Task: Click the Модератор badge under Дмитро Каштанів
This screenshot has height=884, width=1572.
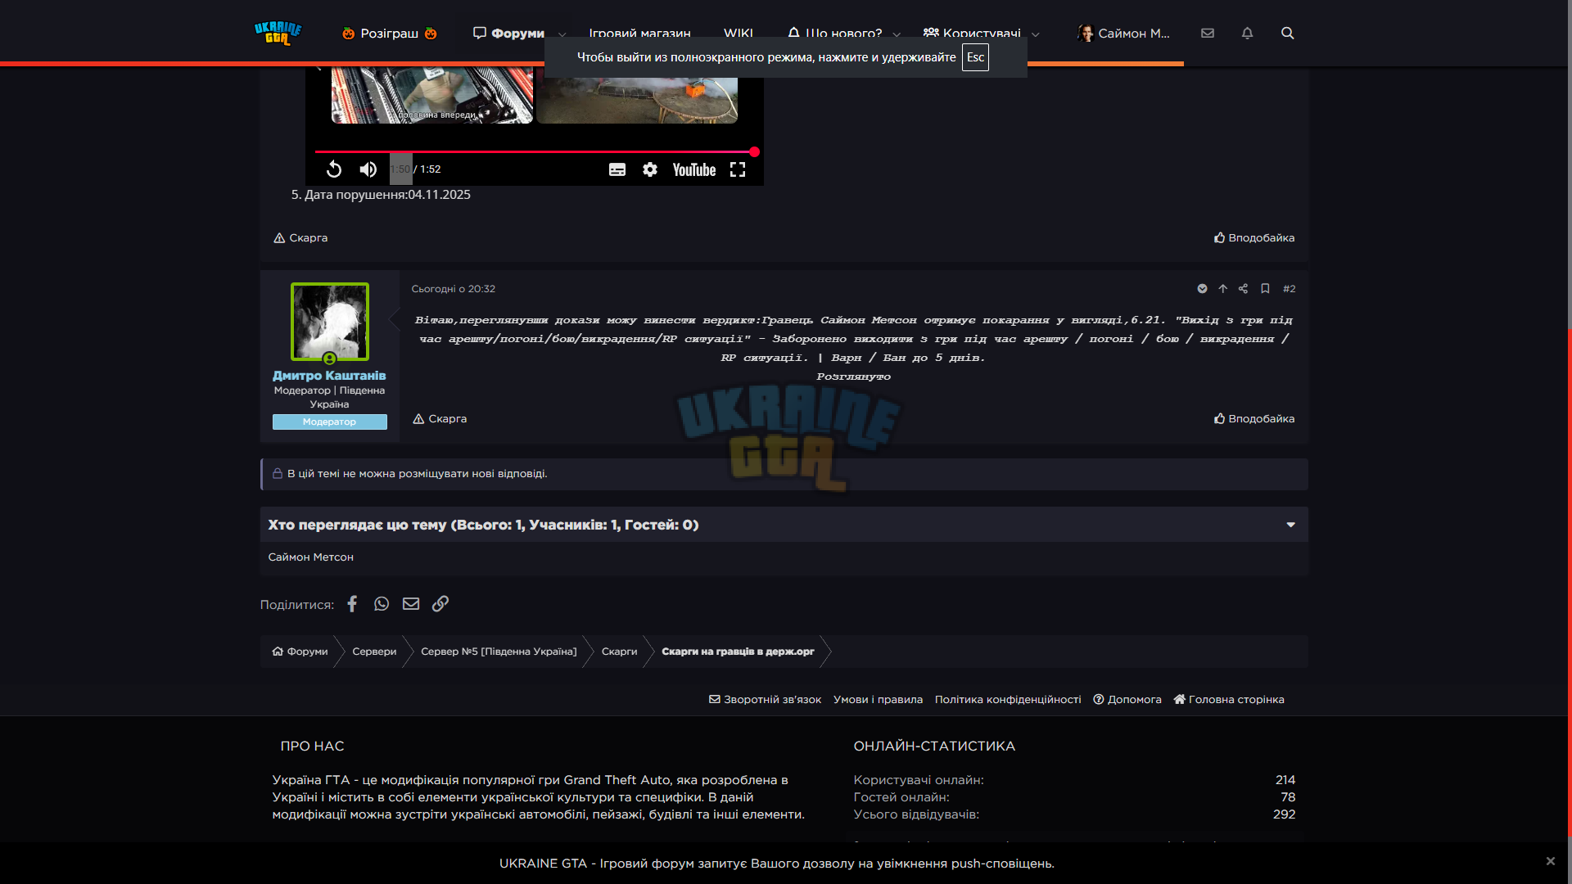Action: [x=329, y=422]
